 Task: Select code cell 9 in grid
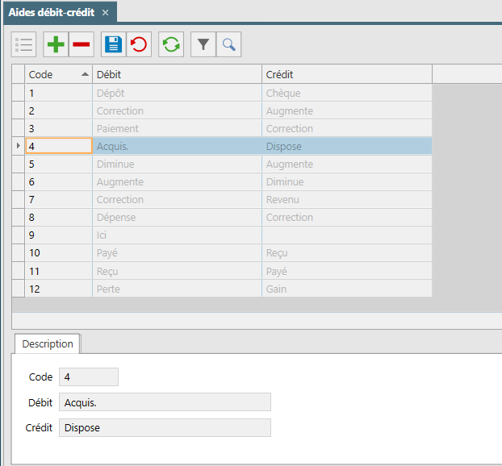click(x=59, y=235)
